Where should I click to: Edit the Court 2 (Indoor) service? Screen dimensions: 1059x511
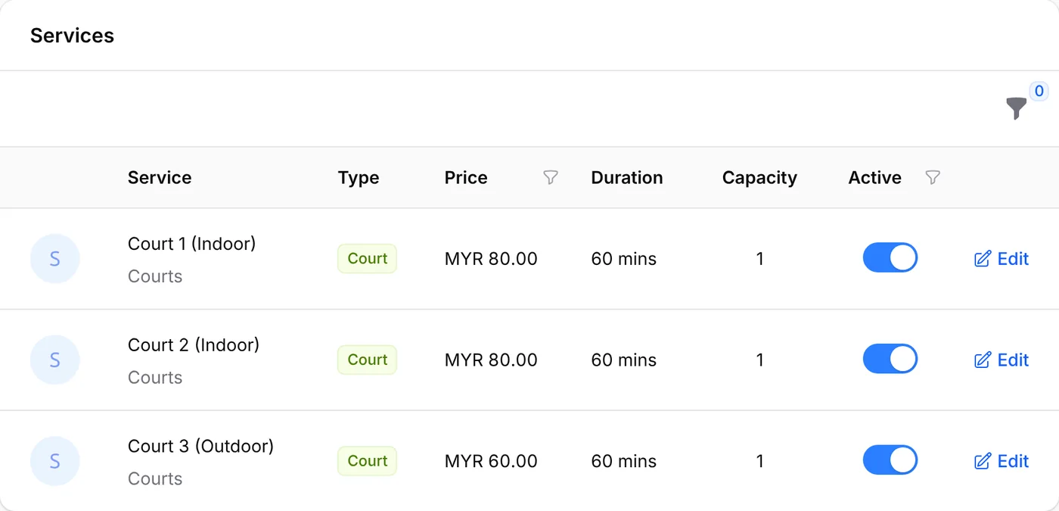1002,360
